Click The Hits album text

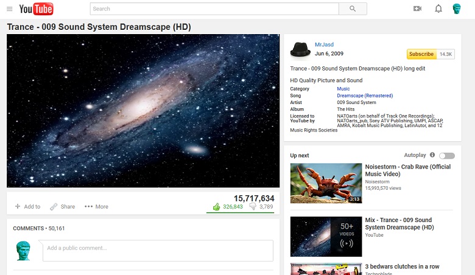(x=346, y=110)
